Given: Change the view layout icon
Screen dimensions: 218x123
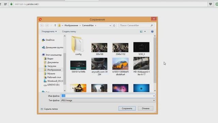Looking at the screenshot, I should coord(141,31).
